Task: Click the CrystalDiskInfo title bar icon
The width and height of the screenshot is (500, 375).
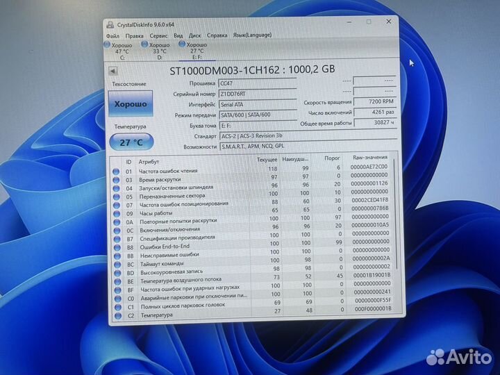Action: coord(110,24)
